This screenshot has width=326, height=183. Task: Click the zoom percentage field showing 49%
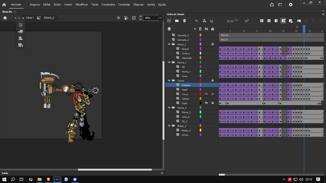click(x=150, y=18)
